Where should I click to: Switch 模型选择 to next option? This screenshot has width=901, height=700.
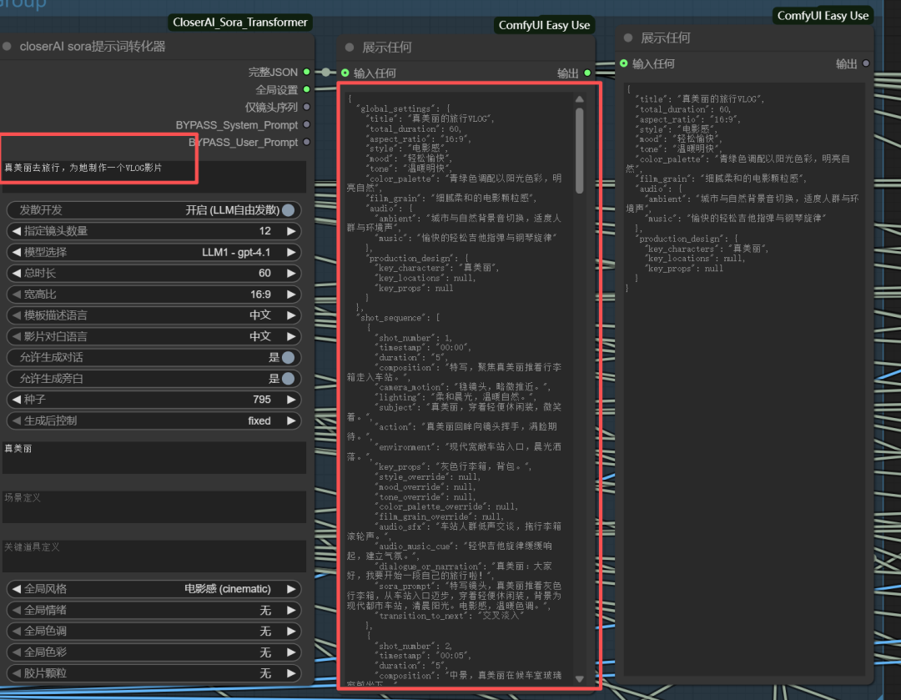pyautogui.click(x=291, y=252)
